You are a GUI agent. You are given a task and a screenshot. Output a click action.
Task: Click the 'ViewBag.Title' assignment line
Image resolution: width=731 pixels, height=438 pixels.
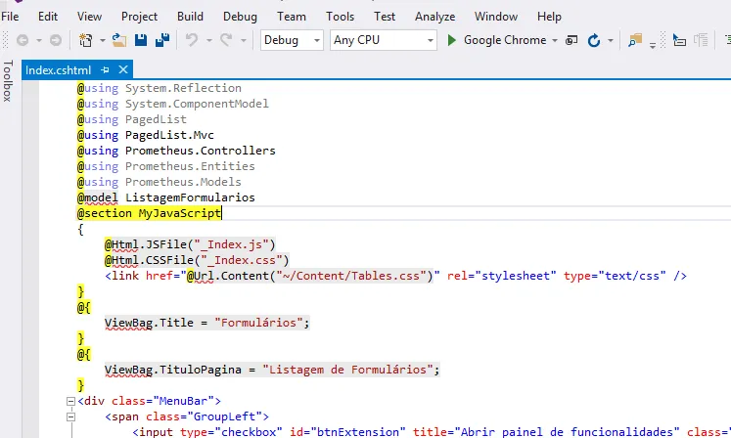207,323
